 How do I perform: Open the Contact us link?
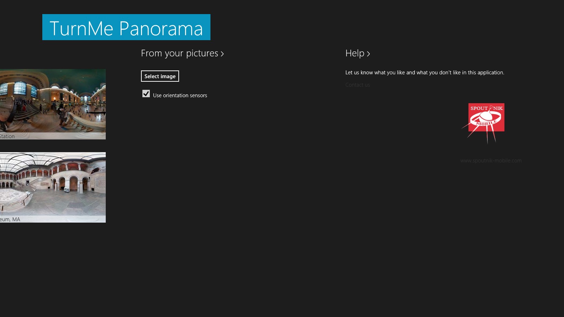(357, 85)
